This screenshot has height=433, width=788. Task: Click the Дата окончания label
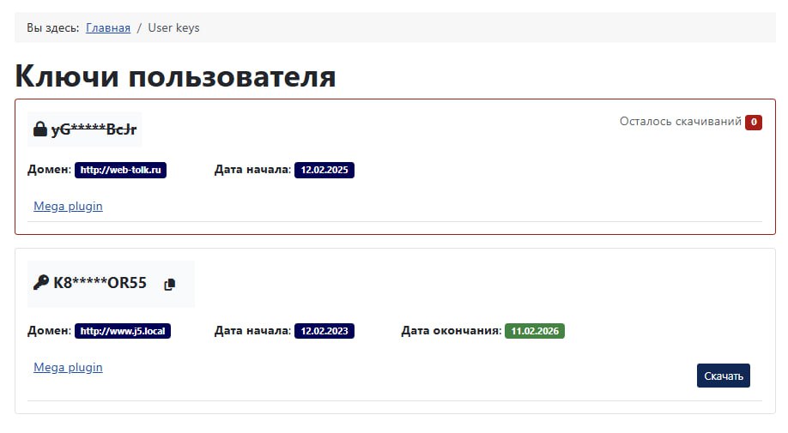point(452,331)
